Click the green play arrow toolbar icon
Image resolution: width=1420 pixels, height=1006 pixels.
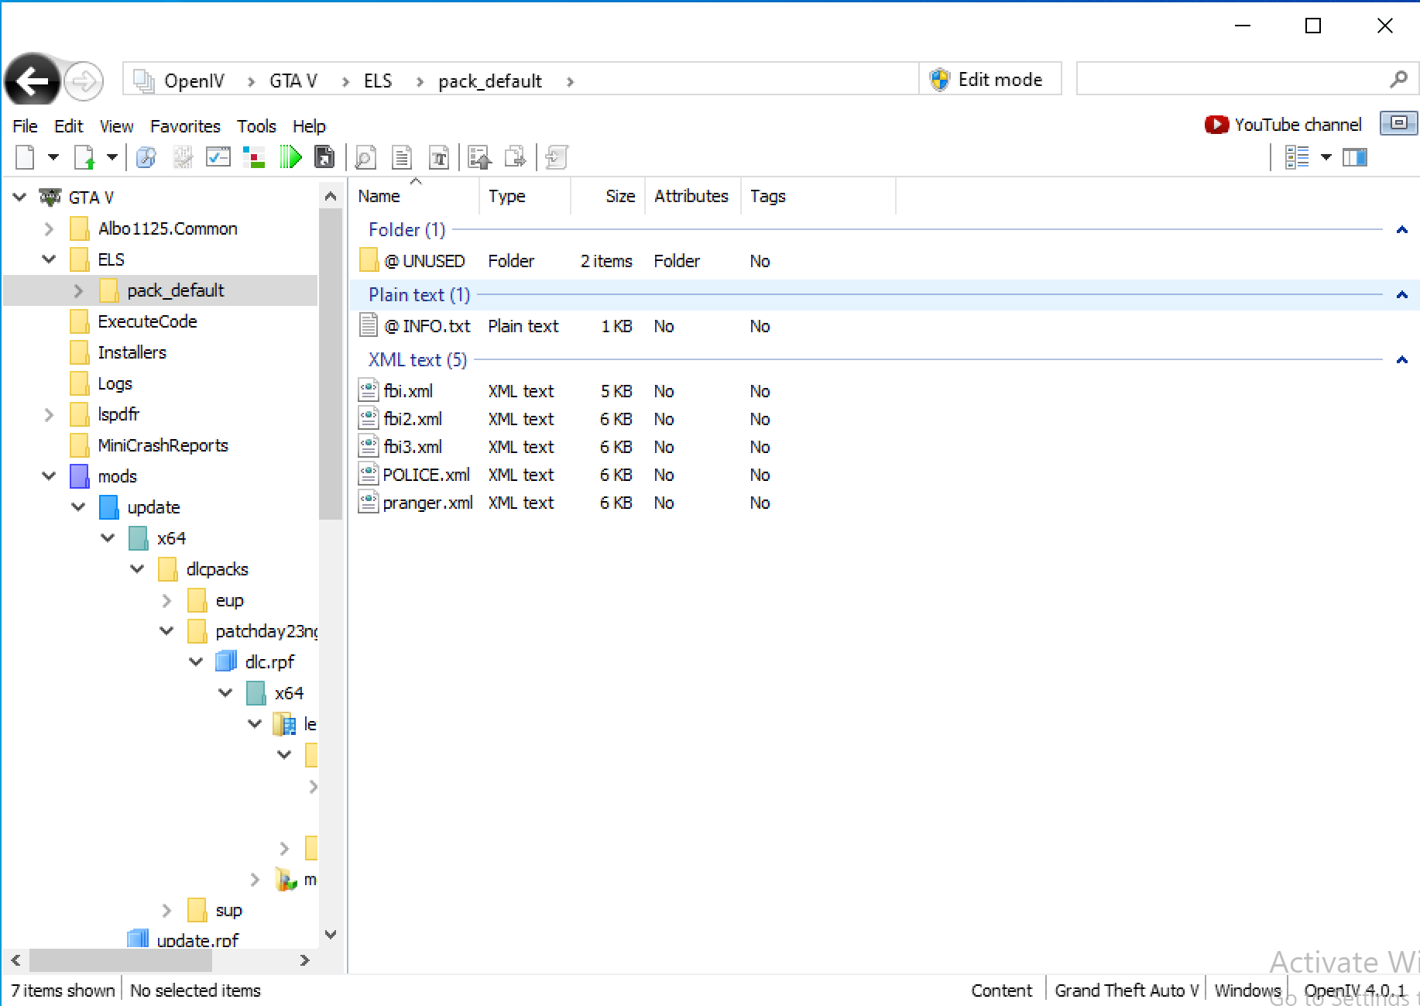pos(290,158)
